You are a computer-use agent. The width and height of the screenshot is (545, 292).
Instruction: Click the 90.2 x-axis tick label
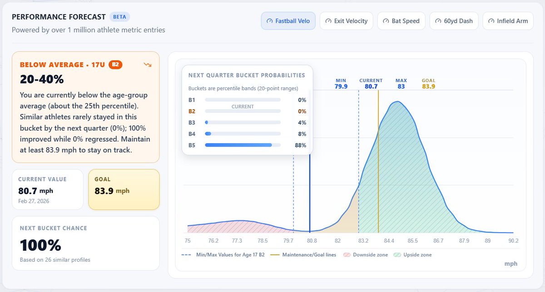(x=513, y=241)
